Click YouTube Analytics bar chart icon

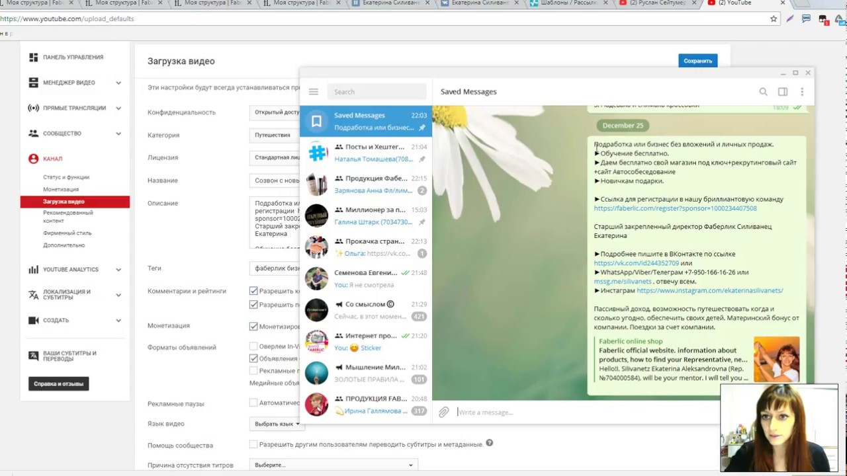coord(33,270)
